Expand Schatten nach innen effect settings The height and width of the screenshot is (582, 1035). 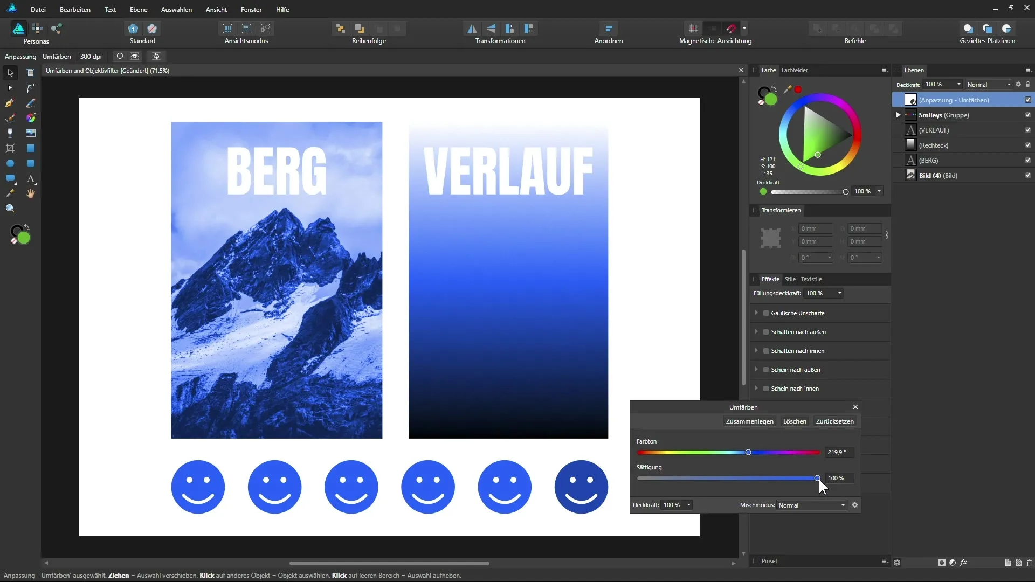coord(756,351)
